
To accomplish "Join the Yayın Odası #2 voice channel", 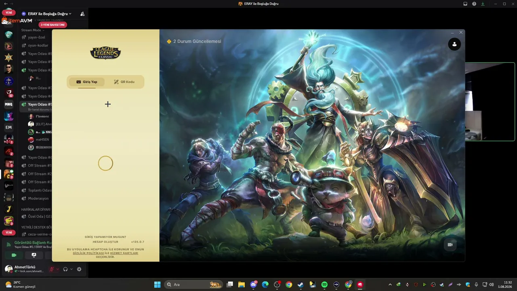I will [36, 70].
